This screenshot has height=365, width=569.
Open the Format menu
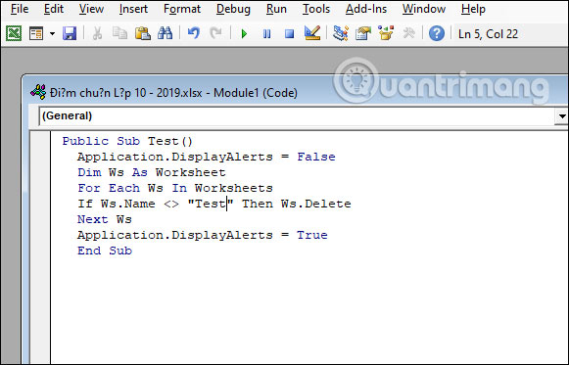point(182,9)
